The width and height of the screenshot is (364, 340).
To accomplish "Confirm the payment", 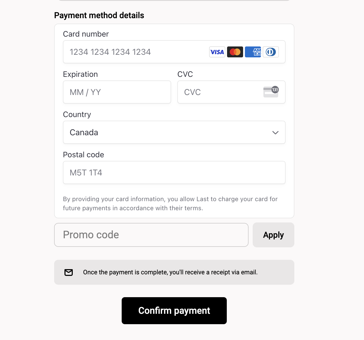I will 174,311.
